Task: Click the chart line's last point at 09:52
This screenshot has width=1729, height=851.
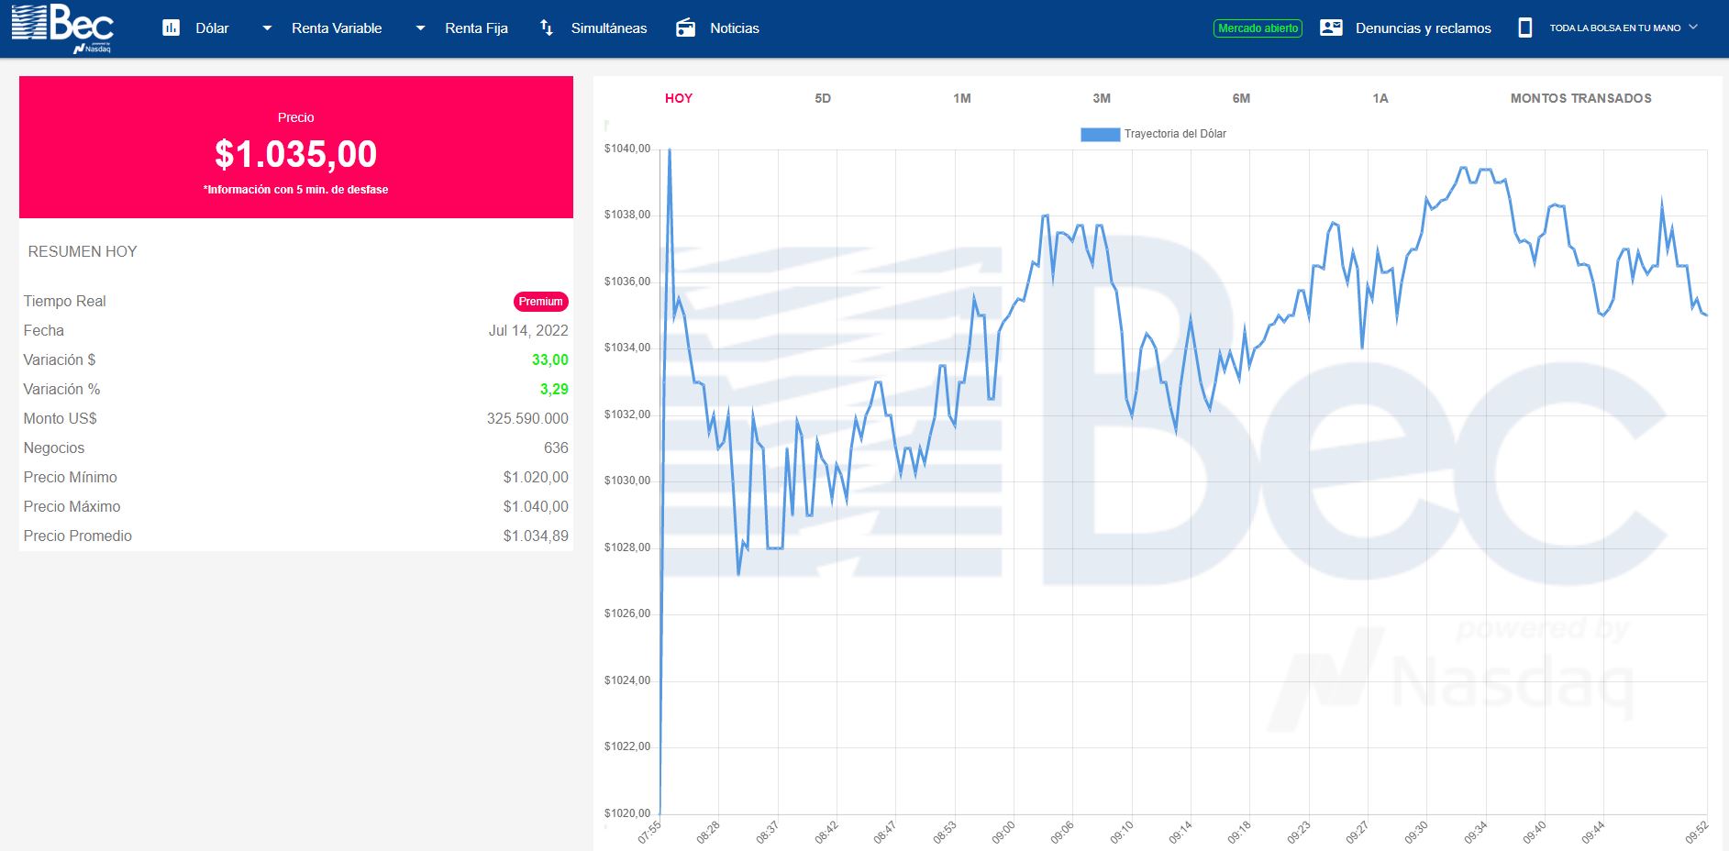Action: pyautogui.click(x=1705, y=315)
